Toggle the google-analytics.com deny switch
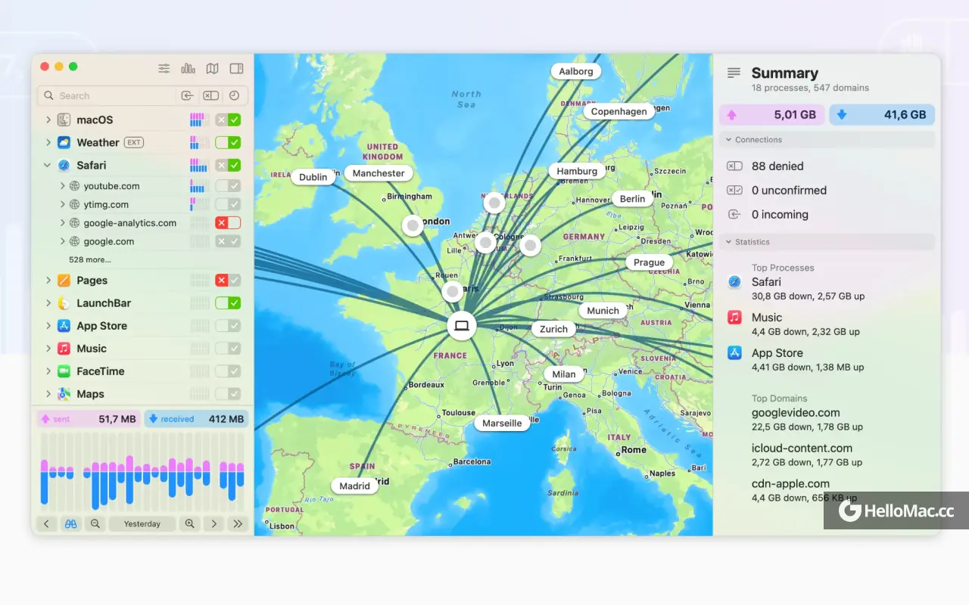Viewport: 969px width, 605px height. pyautogui.click(x=228, y=223)
